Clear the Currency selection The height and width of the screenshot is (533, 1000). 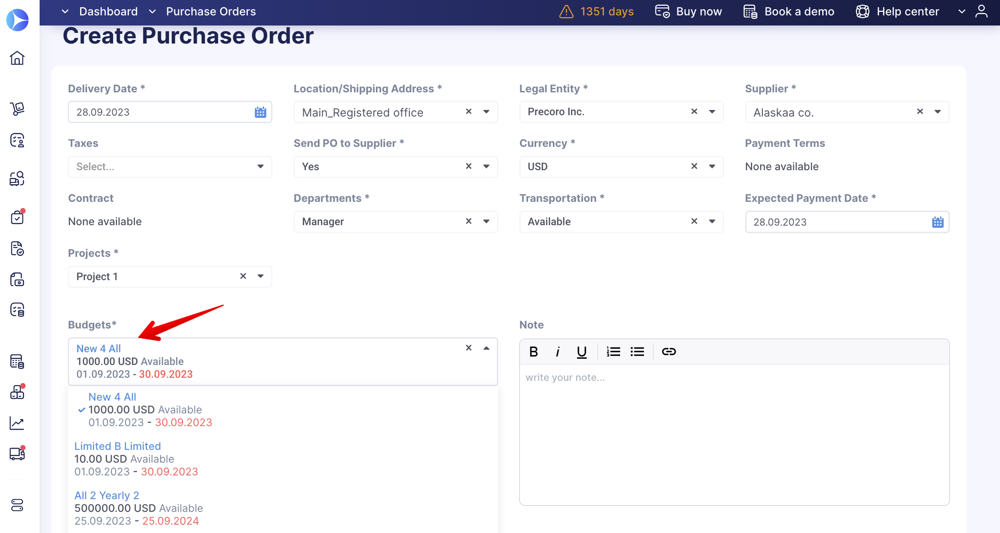(x=694, y=166)
